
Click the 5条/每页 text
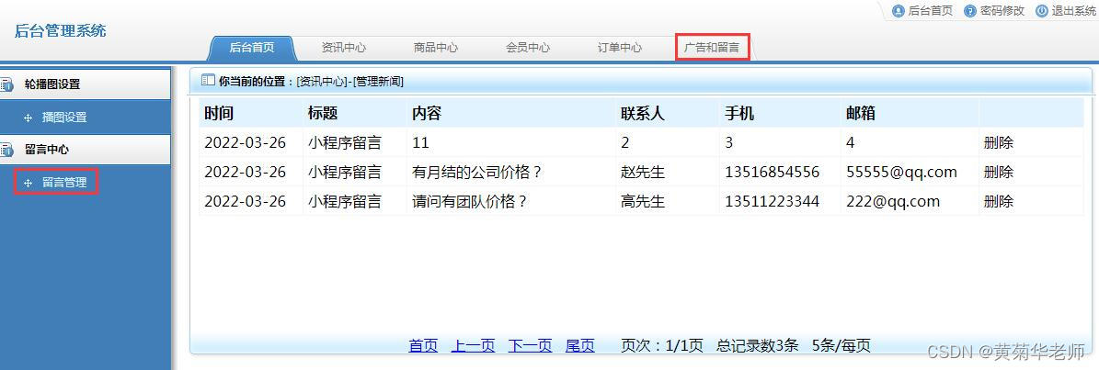click(x=841, y=345)
